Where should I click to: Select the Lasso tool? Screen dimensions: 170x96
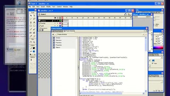click(34, 19)
